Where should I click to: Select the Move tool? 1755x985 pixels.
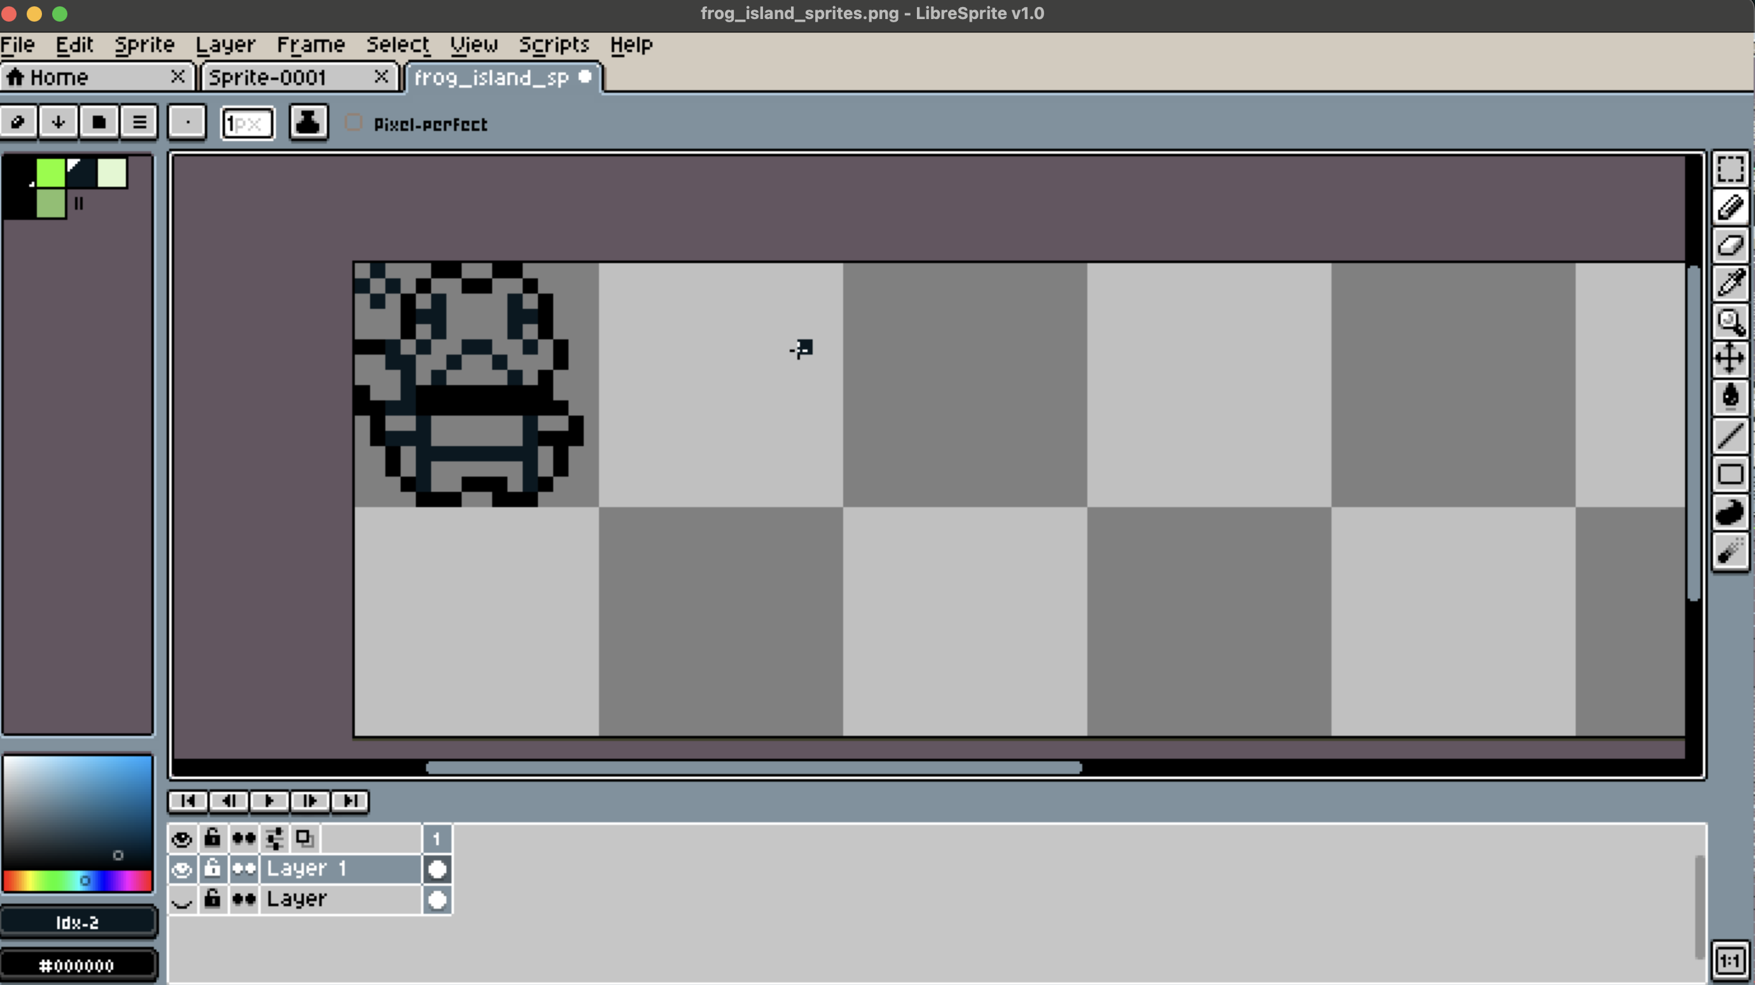pos(1730,358)
